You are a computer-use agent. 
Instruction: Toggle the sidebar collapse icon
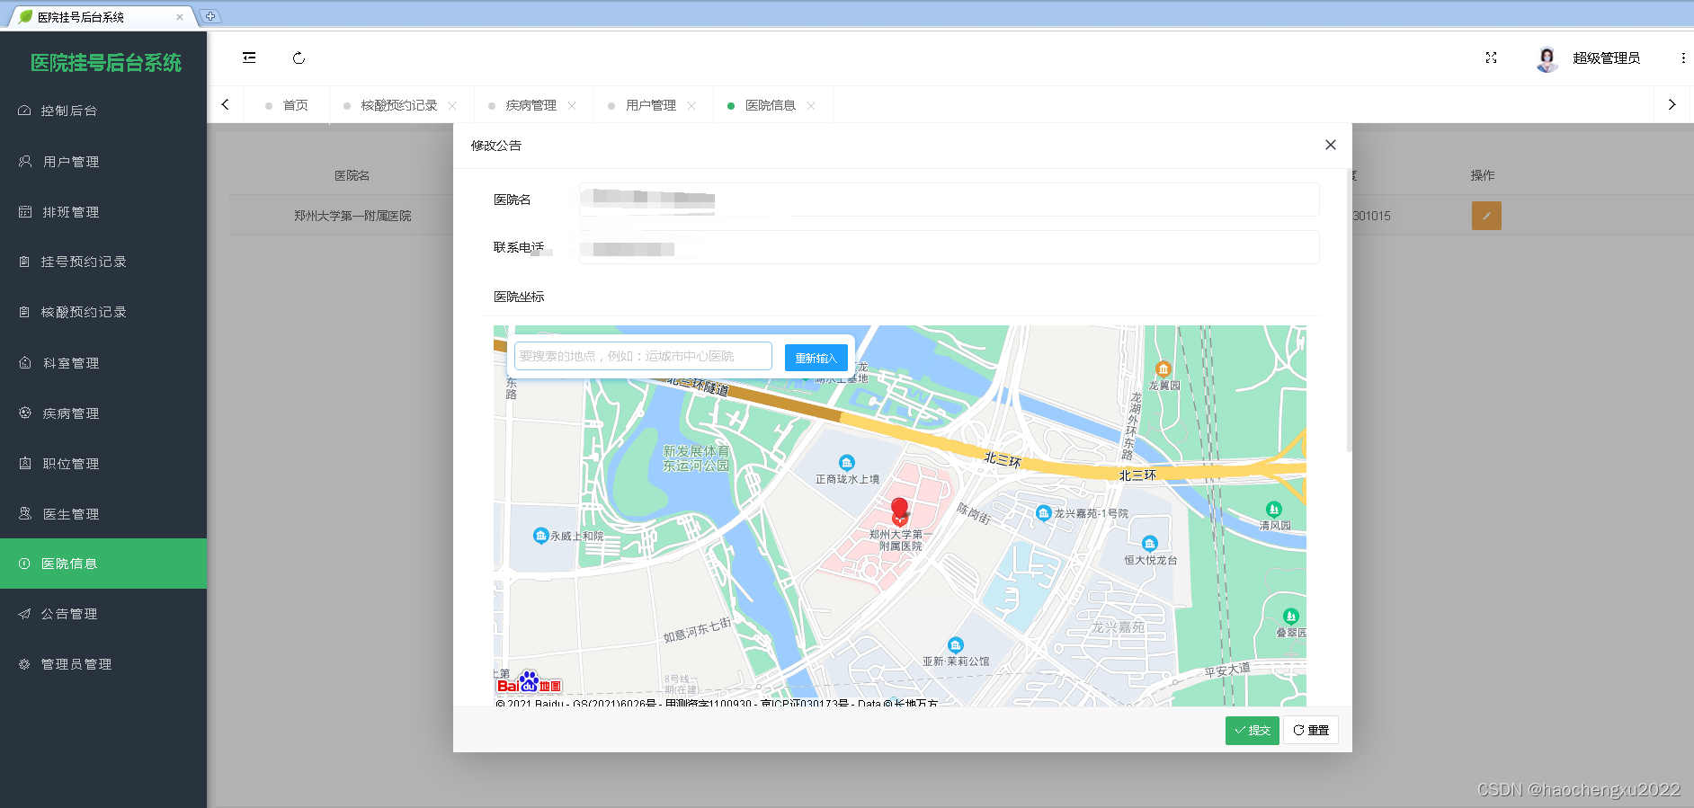pos(249,58)
